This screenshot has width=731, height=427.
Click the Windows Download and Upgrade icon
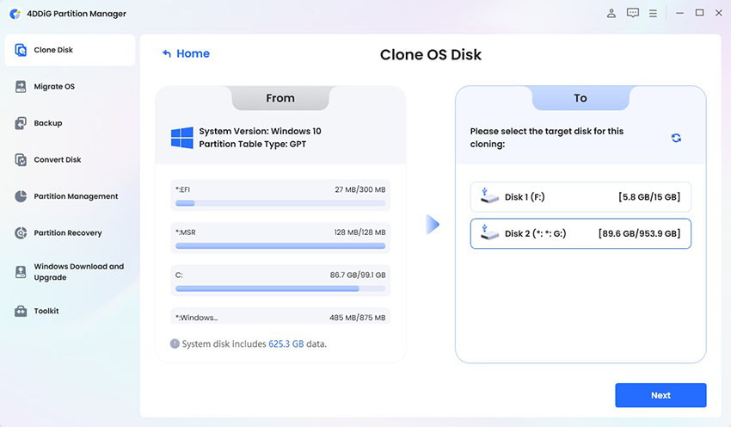coord(21,272)
